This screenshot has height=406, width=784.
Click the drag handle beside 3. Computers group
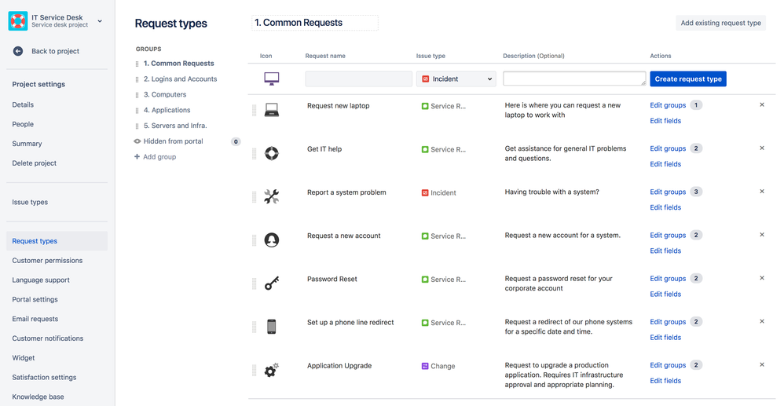[137, 95]
